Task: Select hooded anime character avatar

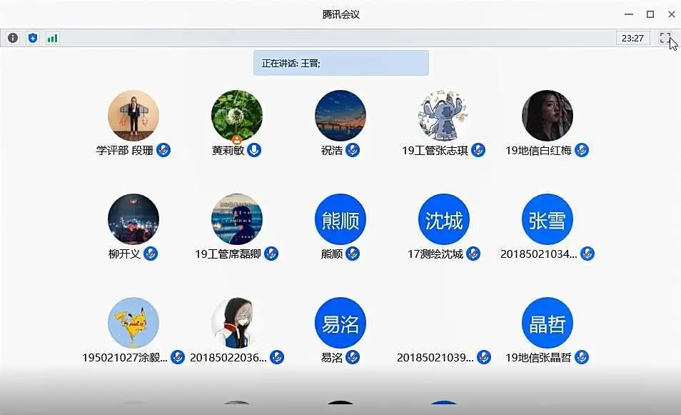Action: pyautogui.click(x=237, y=323)
